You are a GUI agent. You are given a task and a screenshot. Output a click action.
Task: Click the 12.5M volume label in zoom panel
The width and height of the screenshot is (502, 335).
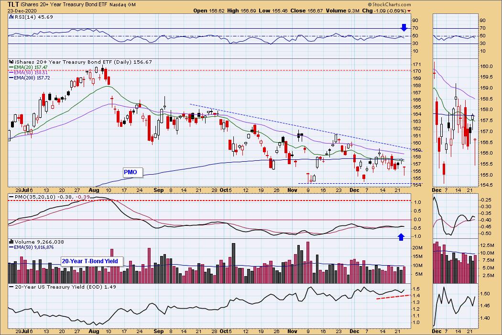tap(487, 245)
